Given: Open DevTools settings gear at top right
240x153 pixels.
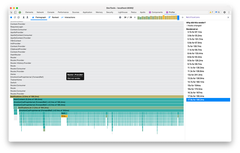Looking at the screenshot, I should 224,12.
